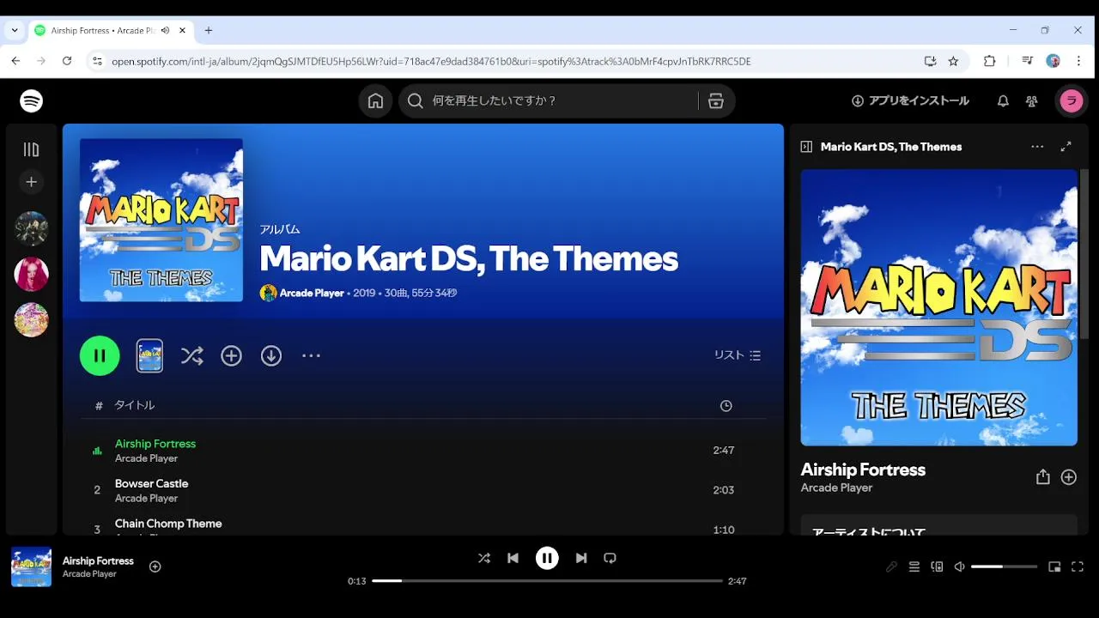Mute the volume speaker icon
Screen dimensions: 1099x618
pos(960,566)
